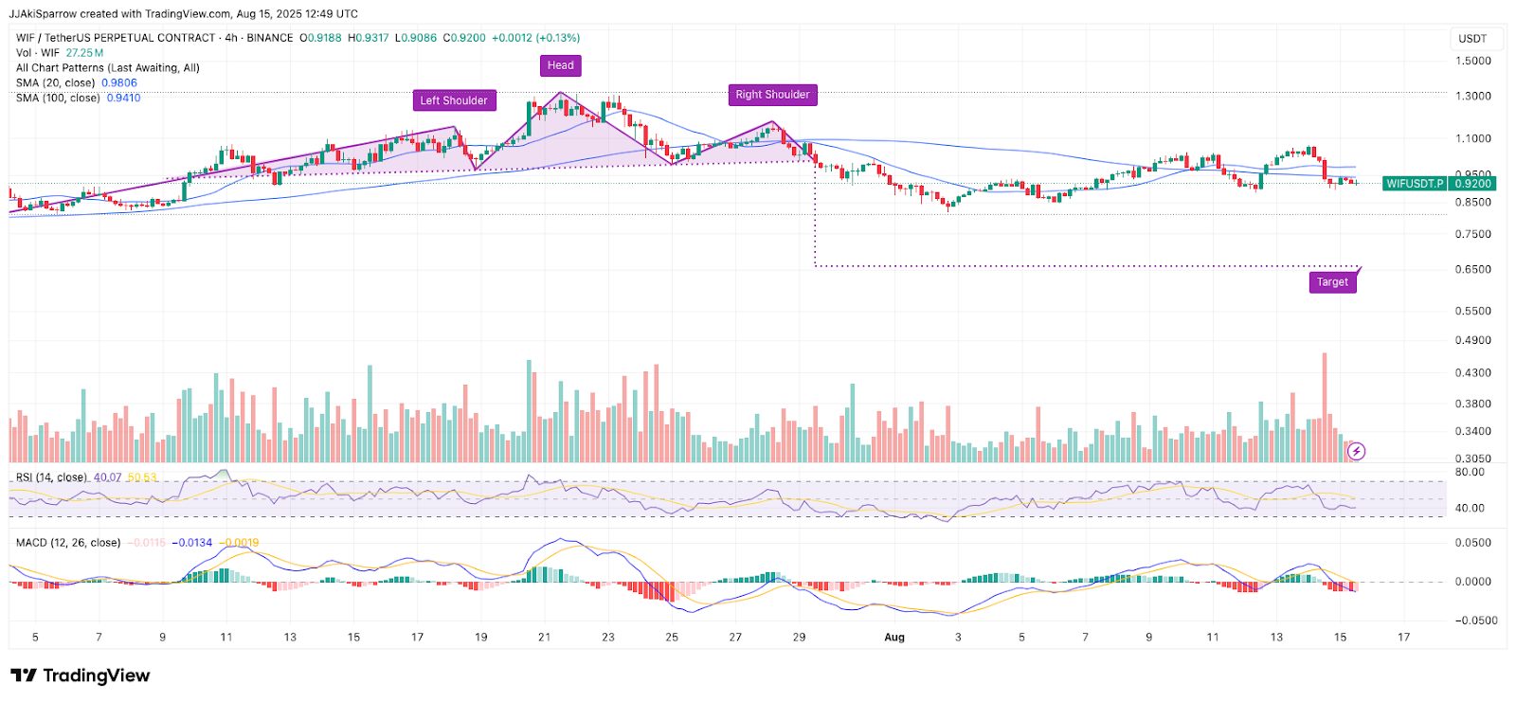This screenshot has width=1516, height=702.
Task: Select the Right Shoulder pattern label
Action: [x=772, y=95]
